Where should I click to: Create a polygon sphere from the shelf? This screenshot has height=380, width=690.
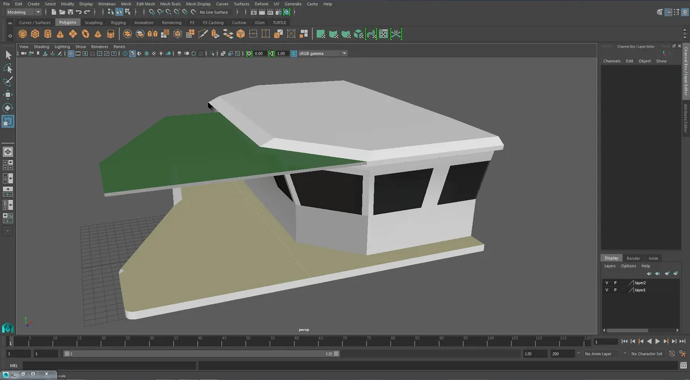(23, 34)
